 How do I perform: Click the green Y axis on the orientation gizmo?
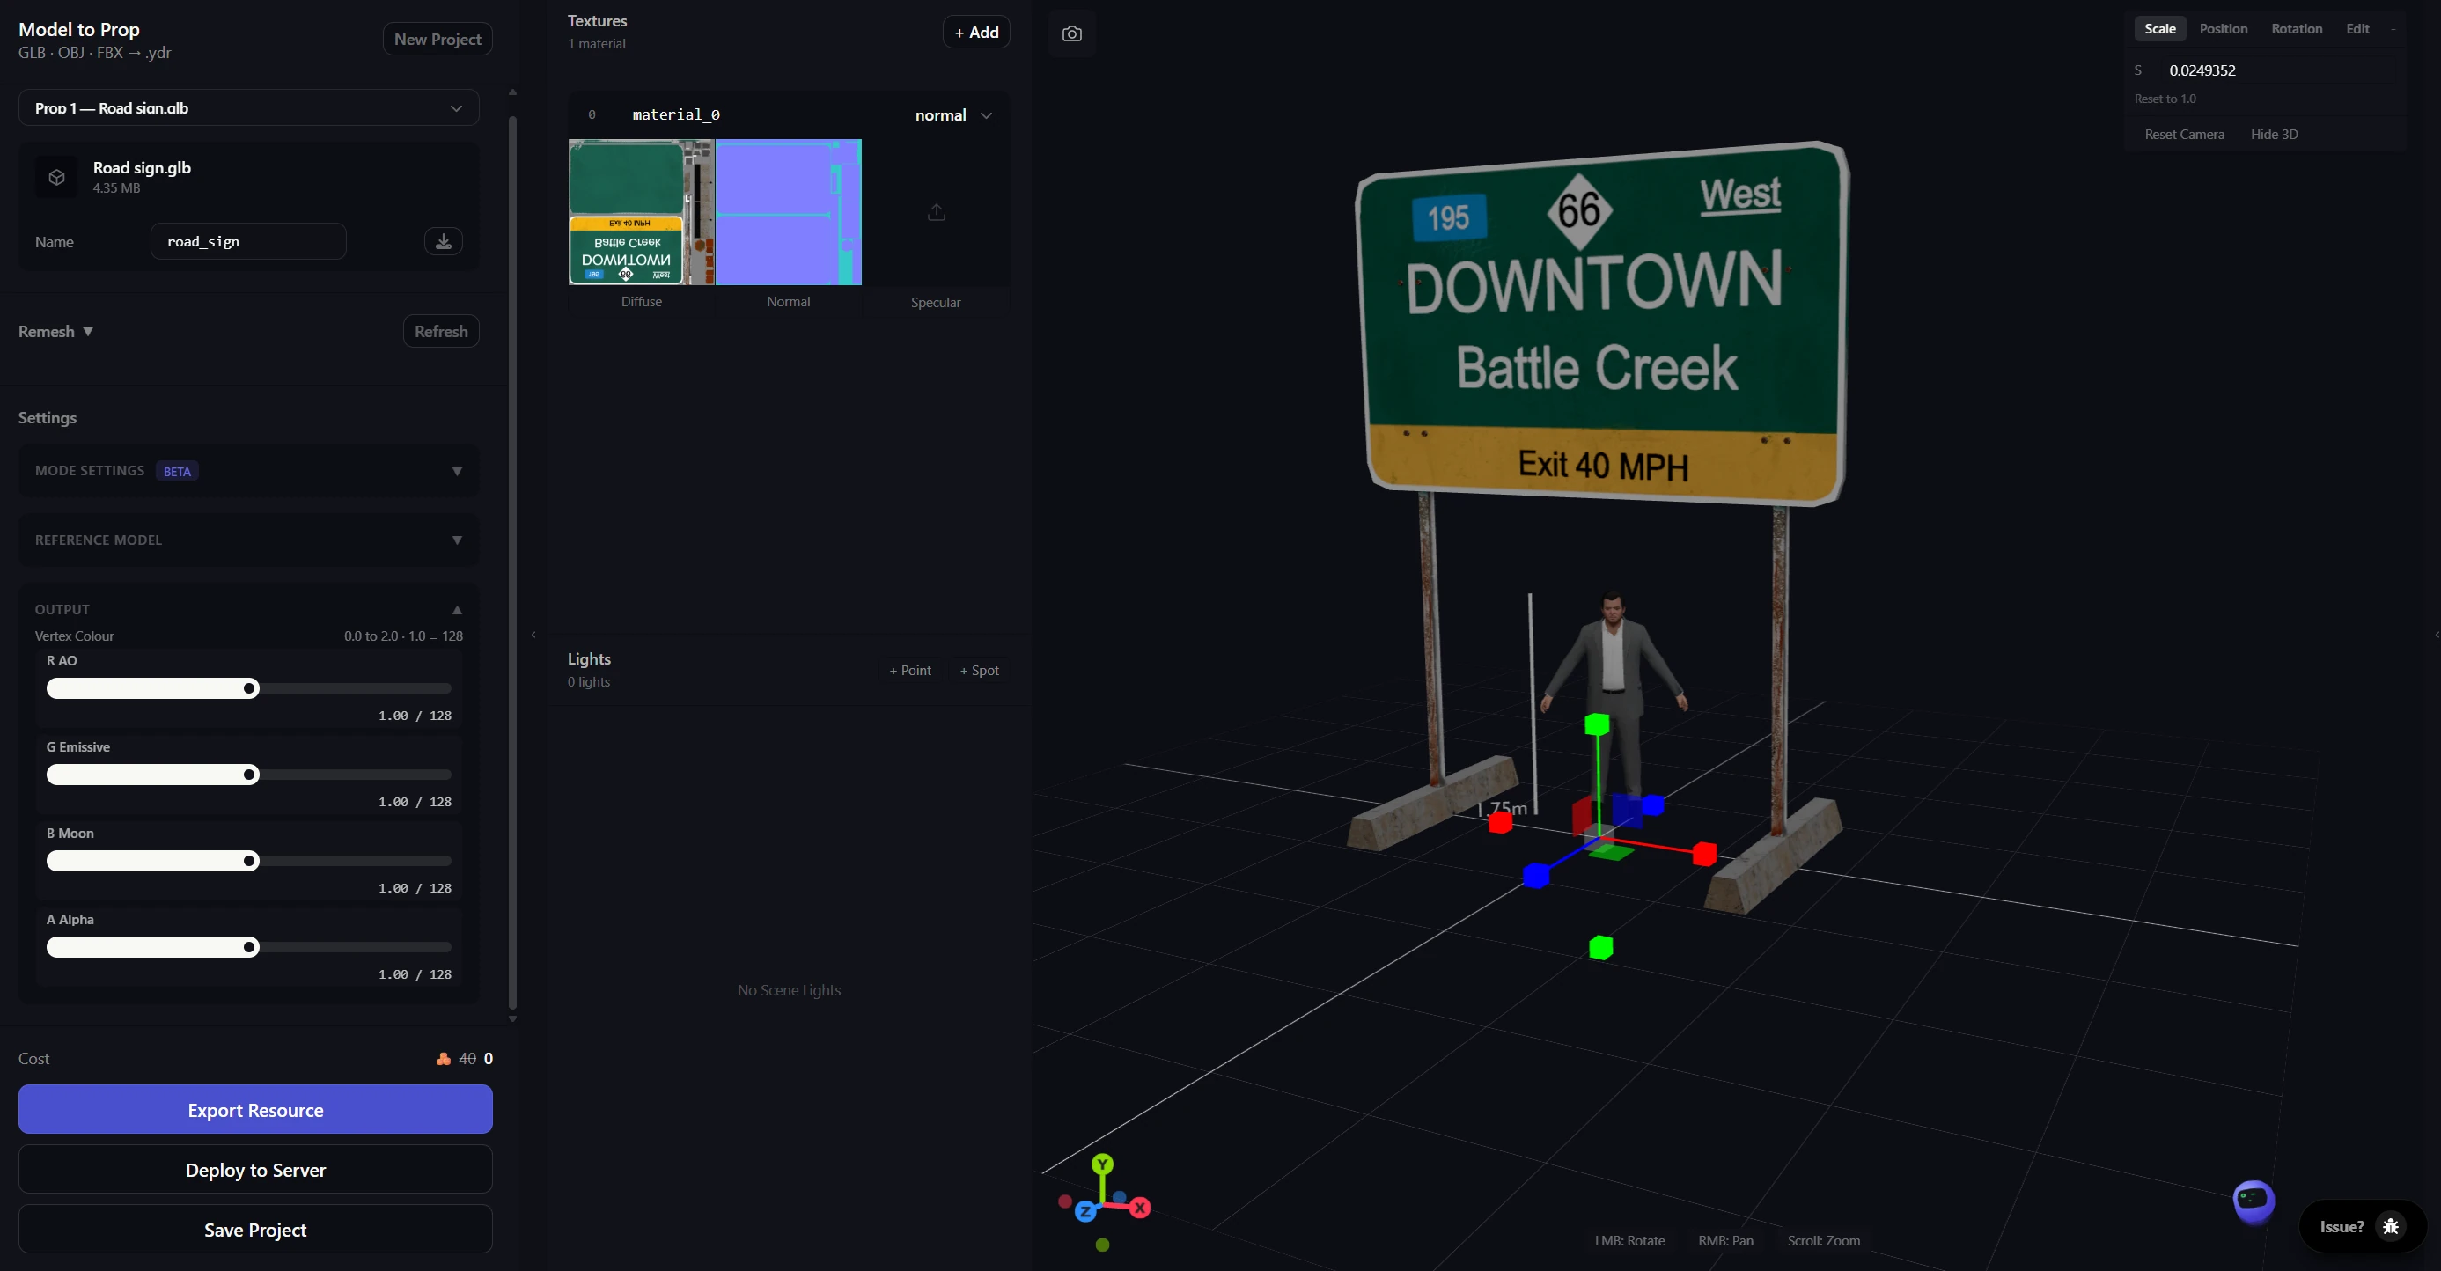(x=1102, y=1164)
